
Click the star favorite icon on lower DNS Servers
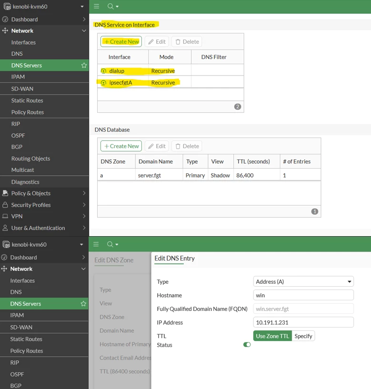point(83,304)
